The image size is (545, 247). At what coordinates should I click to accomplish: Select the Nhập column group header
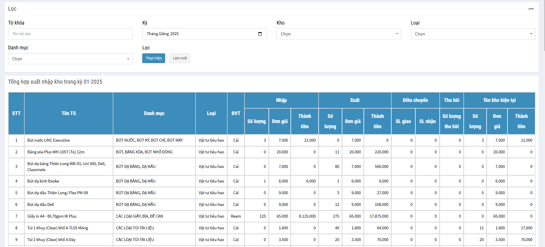point(281,100)
